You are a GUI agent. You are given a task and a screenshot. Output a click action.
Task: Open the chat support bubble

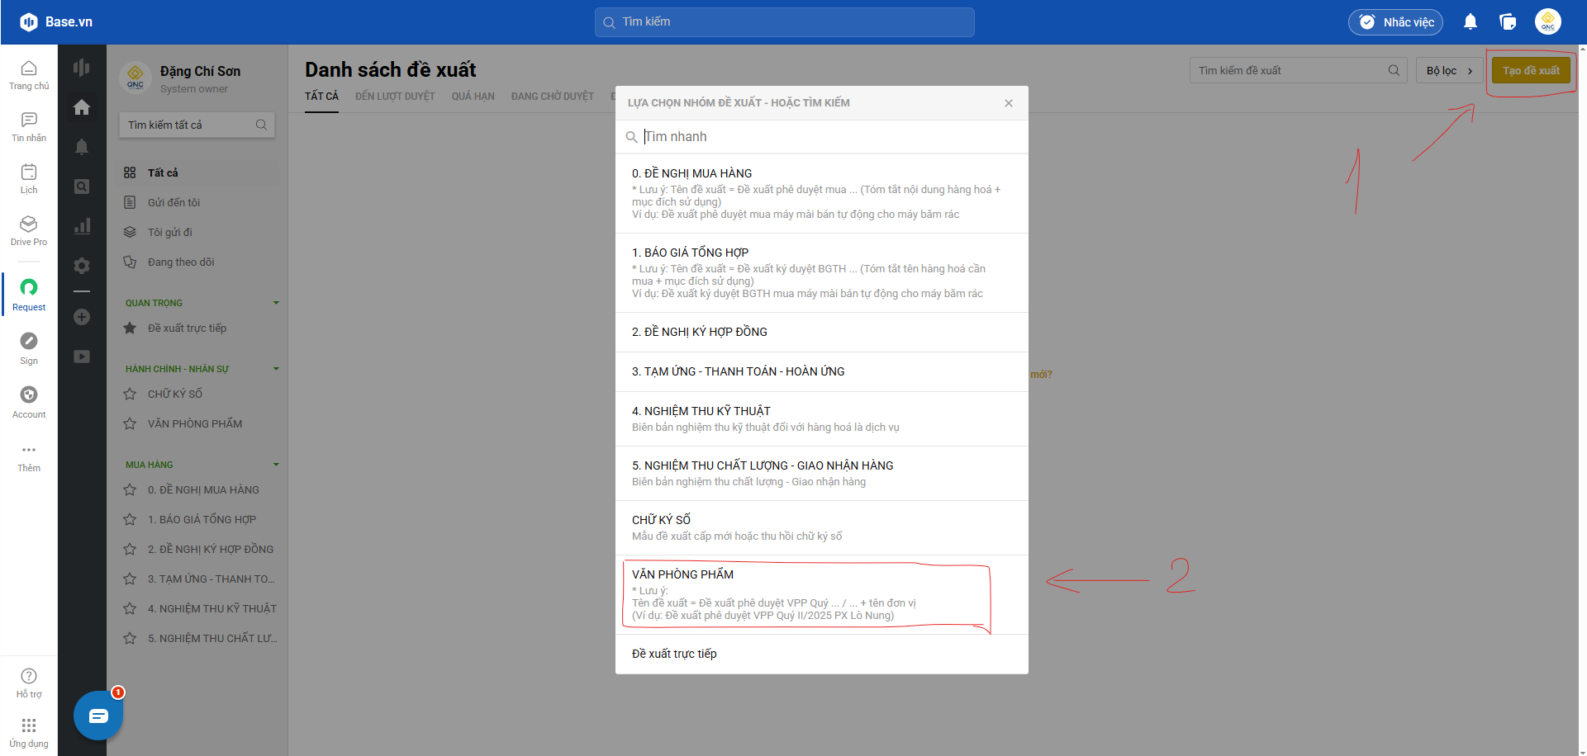click(x=98, y=716)
